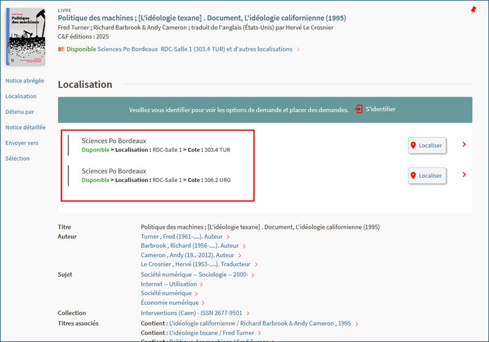Expand the 306.2 URG item with chevron

coord(464,175)
